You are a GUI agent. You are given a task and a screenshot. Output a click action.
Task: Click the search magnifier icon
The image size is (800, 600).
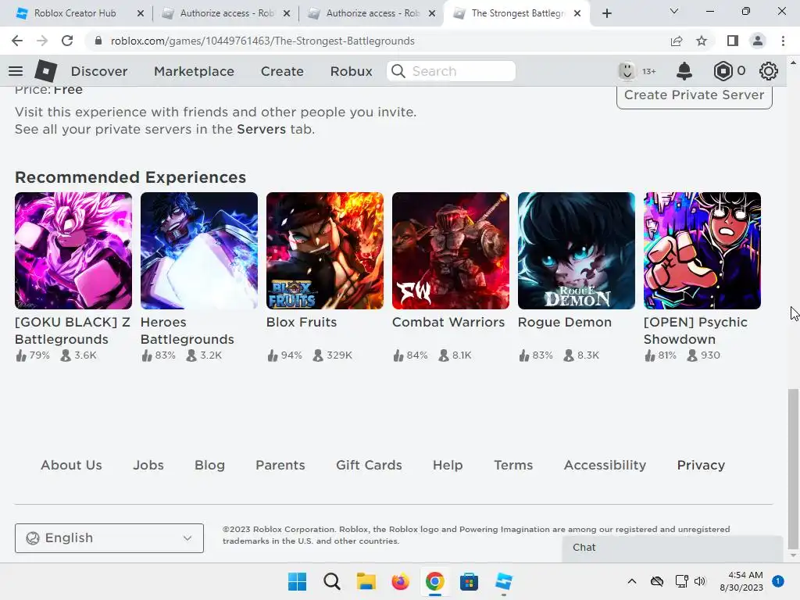coord(398,71)
